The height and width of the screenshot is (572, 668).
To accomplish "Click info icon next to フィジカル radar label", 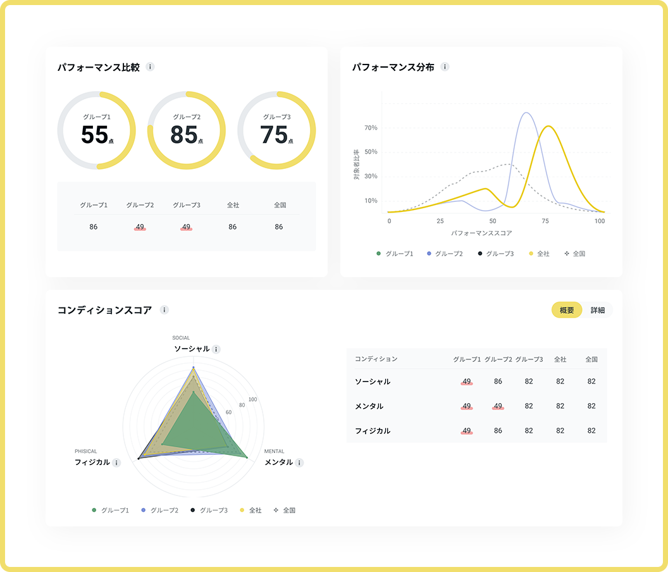I will pyautogui.click(x=116, y=463).
